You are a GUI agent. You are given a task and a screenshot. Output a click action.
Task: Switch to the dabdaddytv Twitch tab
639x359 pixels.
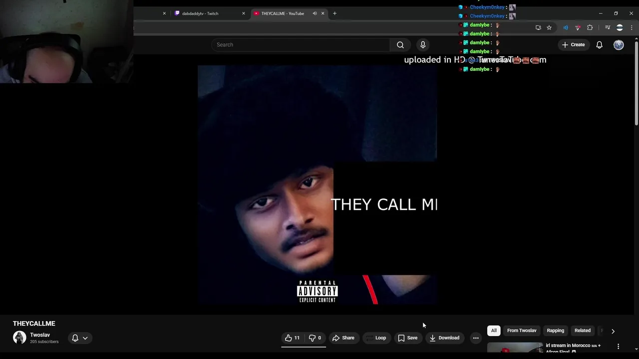pos(210,13)
